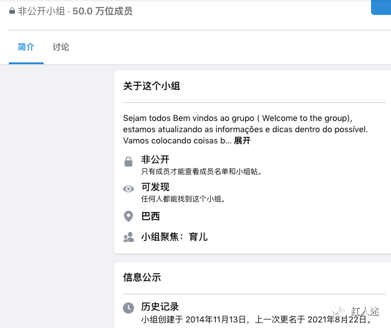Image resolution: width=391 pixels, height=328 pixels.
Task: Click the clock icon beside 历史记录
Action: pos(128,308)
